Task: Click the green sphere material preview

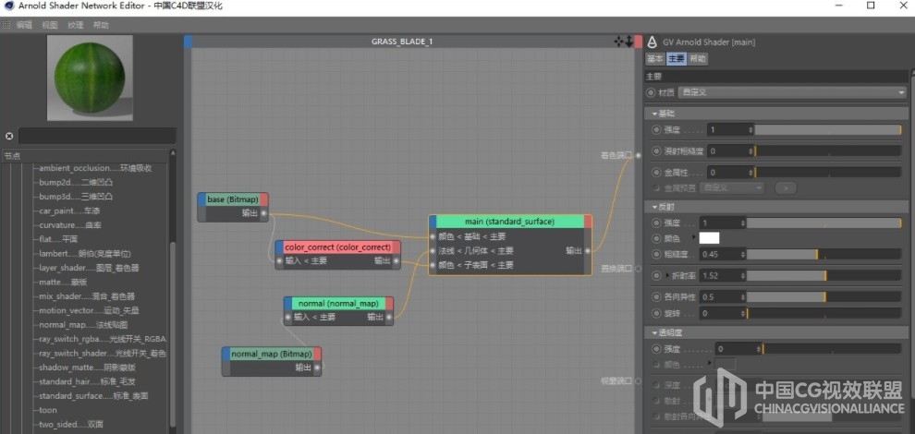Action: [90, 78]
